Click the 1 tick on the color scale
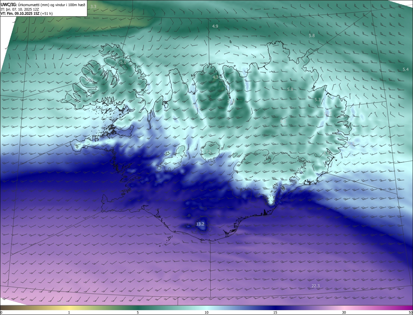This screenshot has height=315, width=413. (69, 313)
